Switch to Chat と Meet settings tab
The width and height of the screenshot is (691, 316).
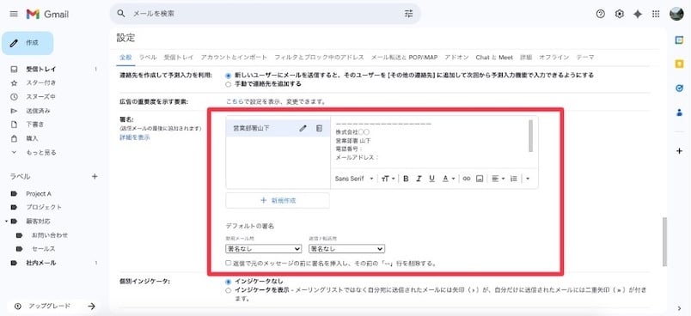(x=494, y=58)
